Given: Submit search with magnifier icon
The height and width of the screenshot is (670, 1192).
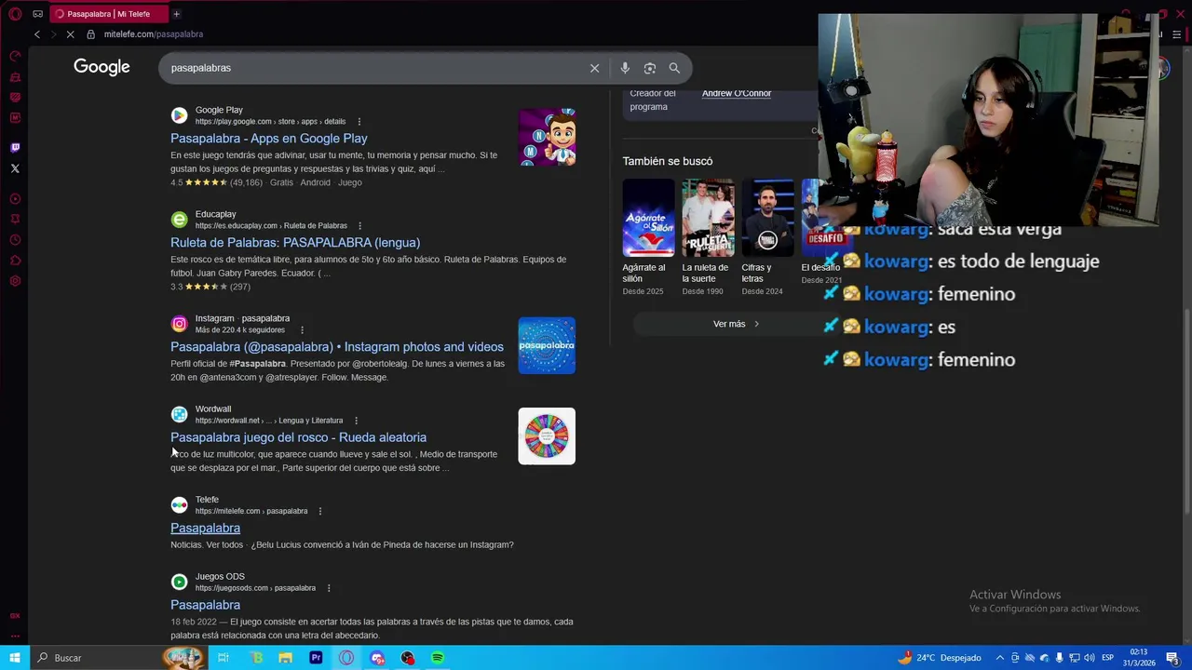Looking at the screenshot, I should point(674,68).
